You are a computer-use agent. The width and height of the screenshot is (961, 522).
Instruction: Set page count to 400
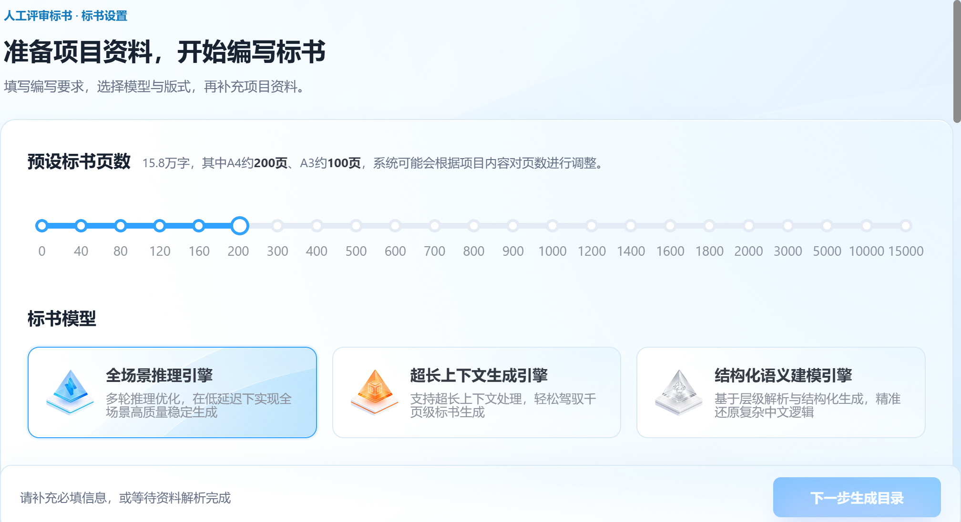click(317, 226)
